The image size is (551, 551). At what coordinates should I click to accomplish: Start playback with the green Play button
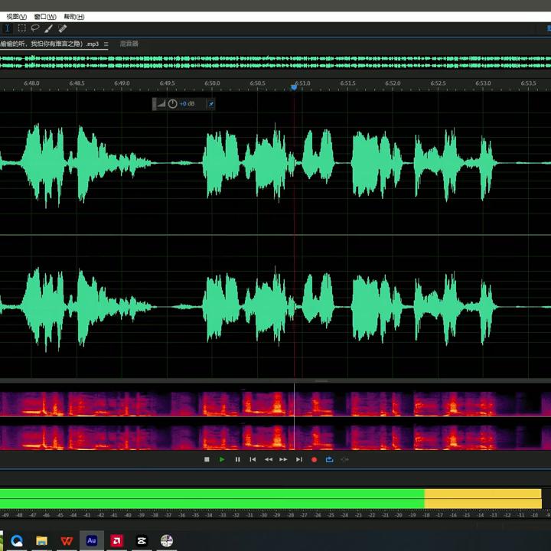pos(222,459)
